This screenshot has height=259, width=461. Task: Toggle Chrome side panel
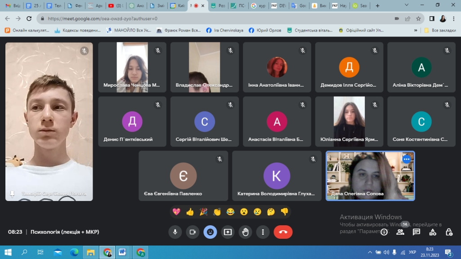point(432,18)
